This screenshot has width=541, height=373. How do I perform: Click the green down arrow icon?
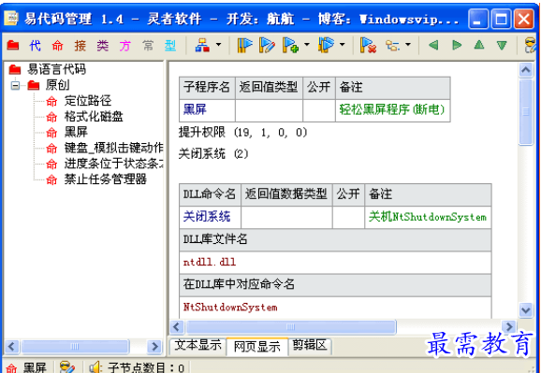pos(502,46)
